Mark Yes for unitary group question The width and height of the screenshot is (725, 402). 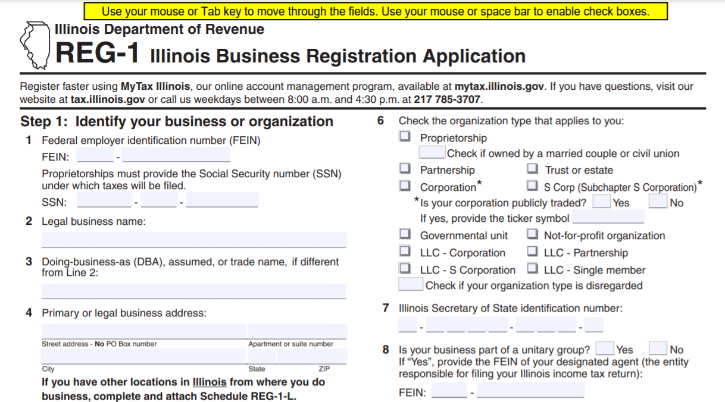pos(605,348)
